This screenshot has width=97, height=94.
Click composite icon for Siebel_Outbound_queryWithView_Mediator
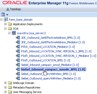(x=18, y=78)
